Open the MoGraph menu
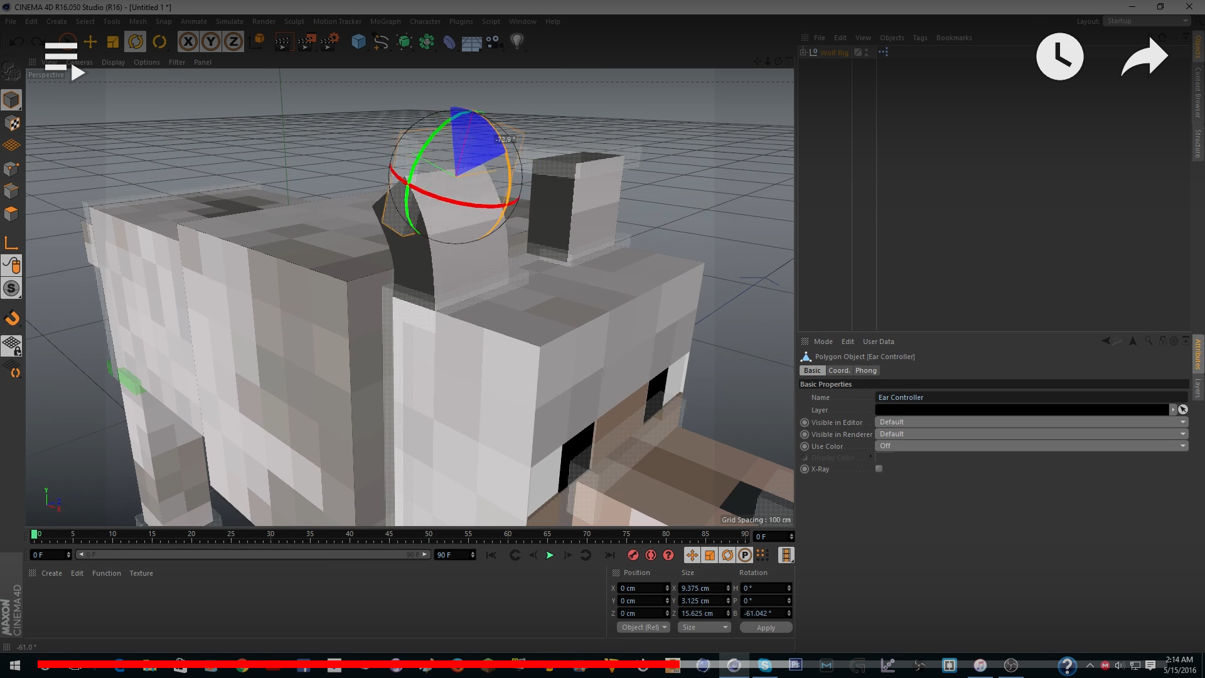Image resolution: width=1205 pixels, height=678 pixels. [x=385, y=21]
